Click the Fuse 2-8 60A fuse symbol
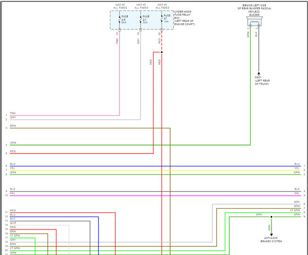 (119, 19)
